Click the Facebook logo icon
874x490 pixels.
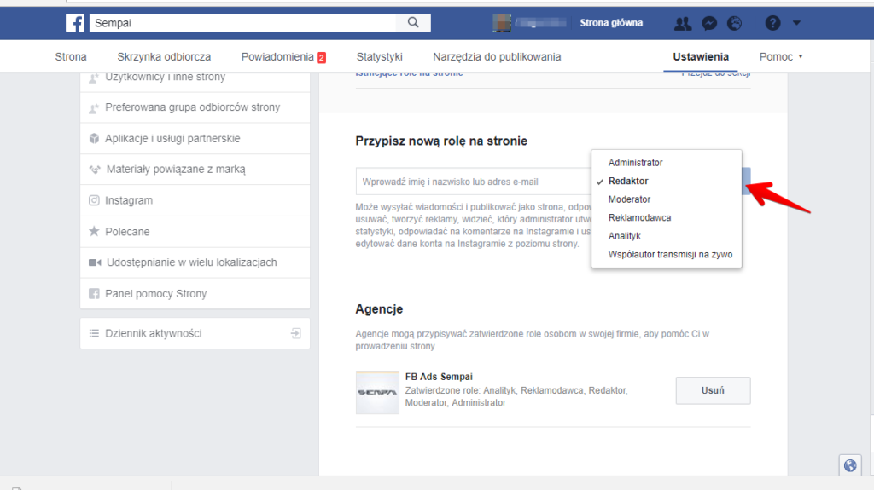coord(75,23)
